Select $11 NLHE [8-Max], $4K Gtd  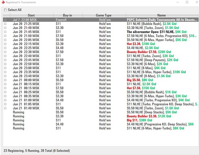pos(101,68)
